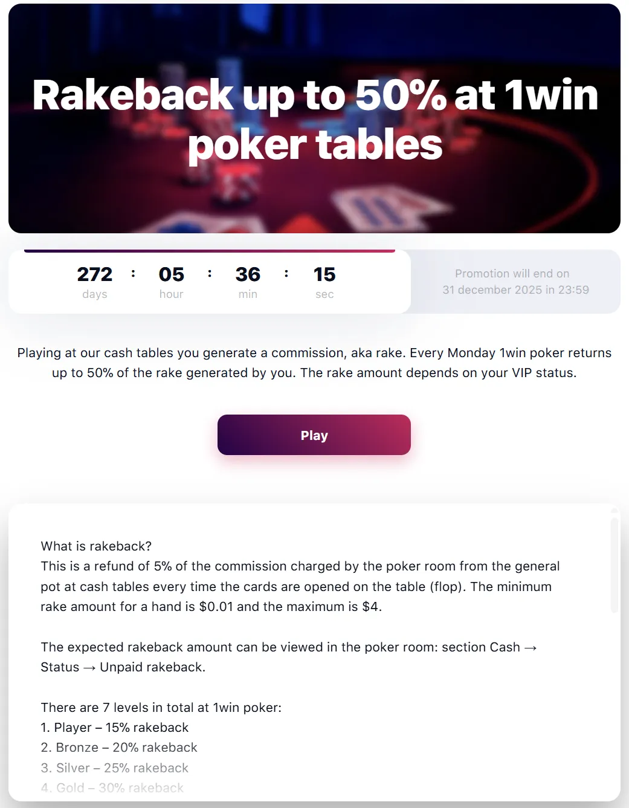Screen dimensions: 629x808
Task: Select the headline Rakeback up to 50%
Action: click(x=315, y=118)
